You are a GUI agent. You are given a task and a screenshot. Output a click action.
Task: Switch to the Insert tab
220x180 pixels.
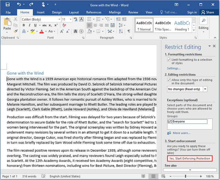pos(40,12)
